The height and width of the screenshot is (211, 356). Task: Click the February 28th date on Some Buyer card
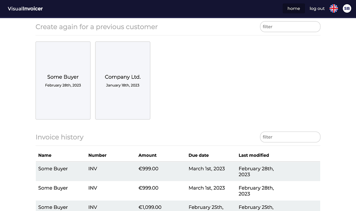[x=63, y=85]
